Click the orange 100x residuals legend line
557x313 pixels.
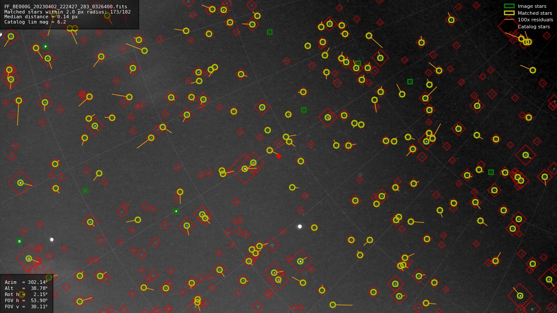pos(509,20)
